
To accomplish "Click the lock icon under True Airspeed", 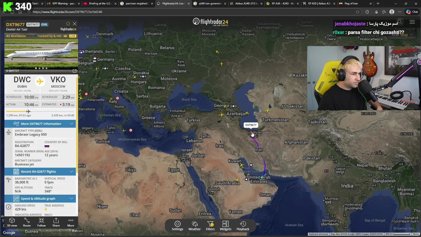I will click(x=46, y=209).
